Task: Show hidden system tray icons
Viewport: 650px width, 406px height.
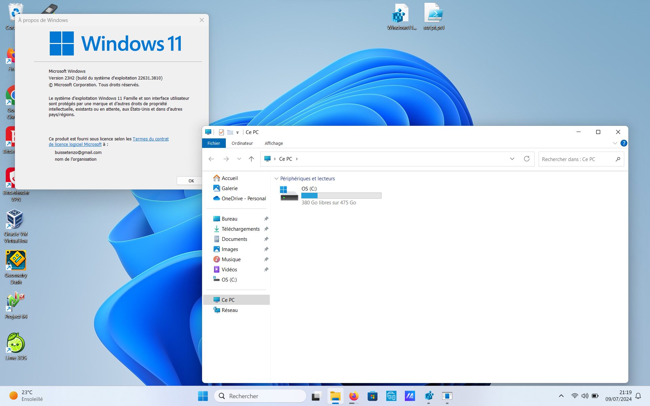Action: pos(561,396)
